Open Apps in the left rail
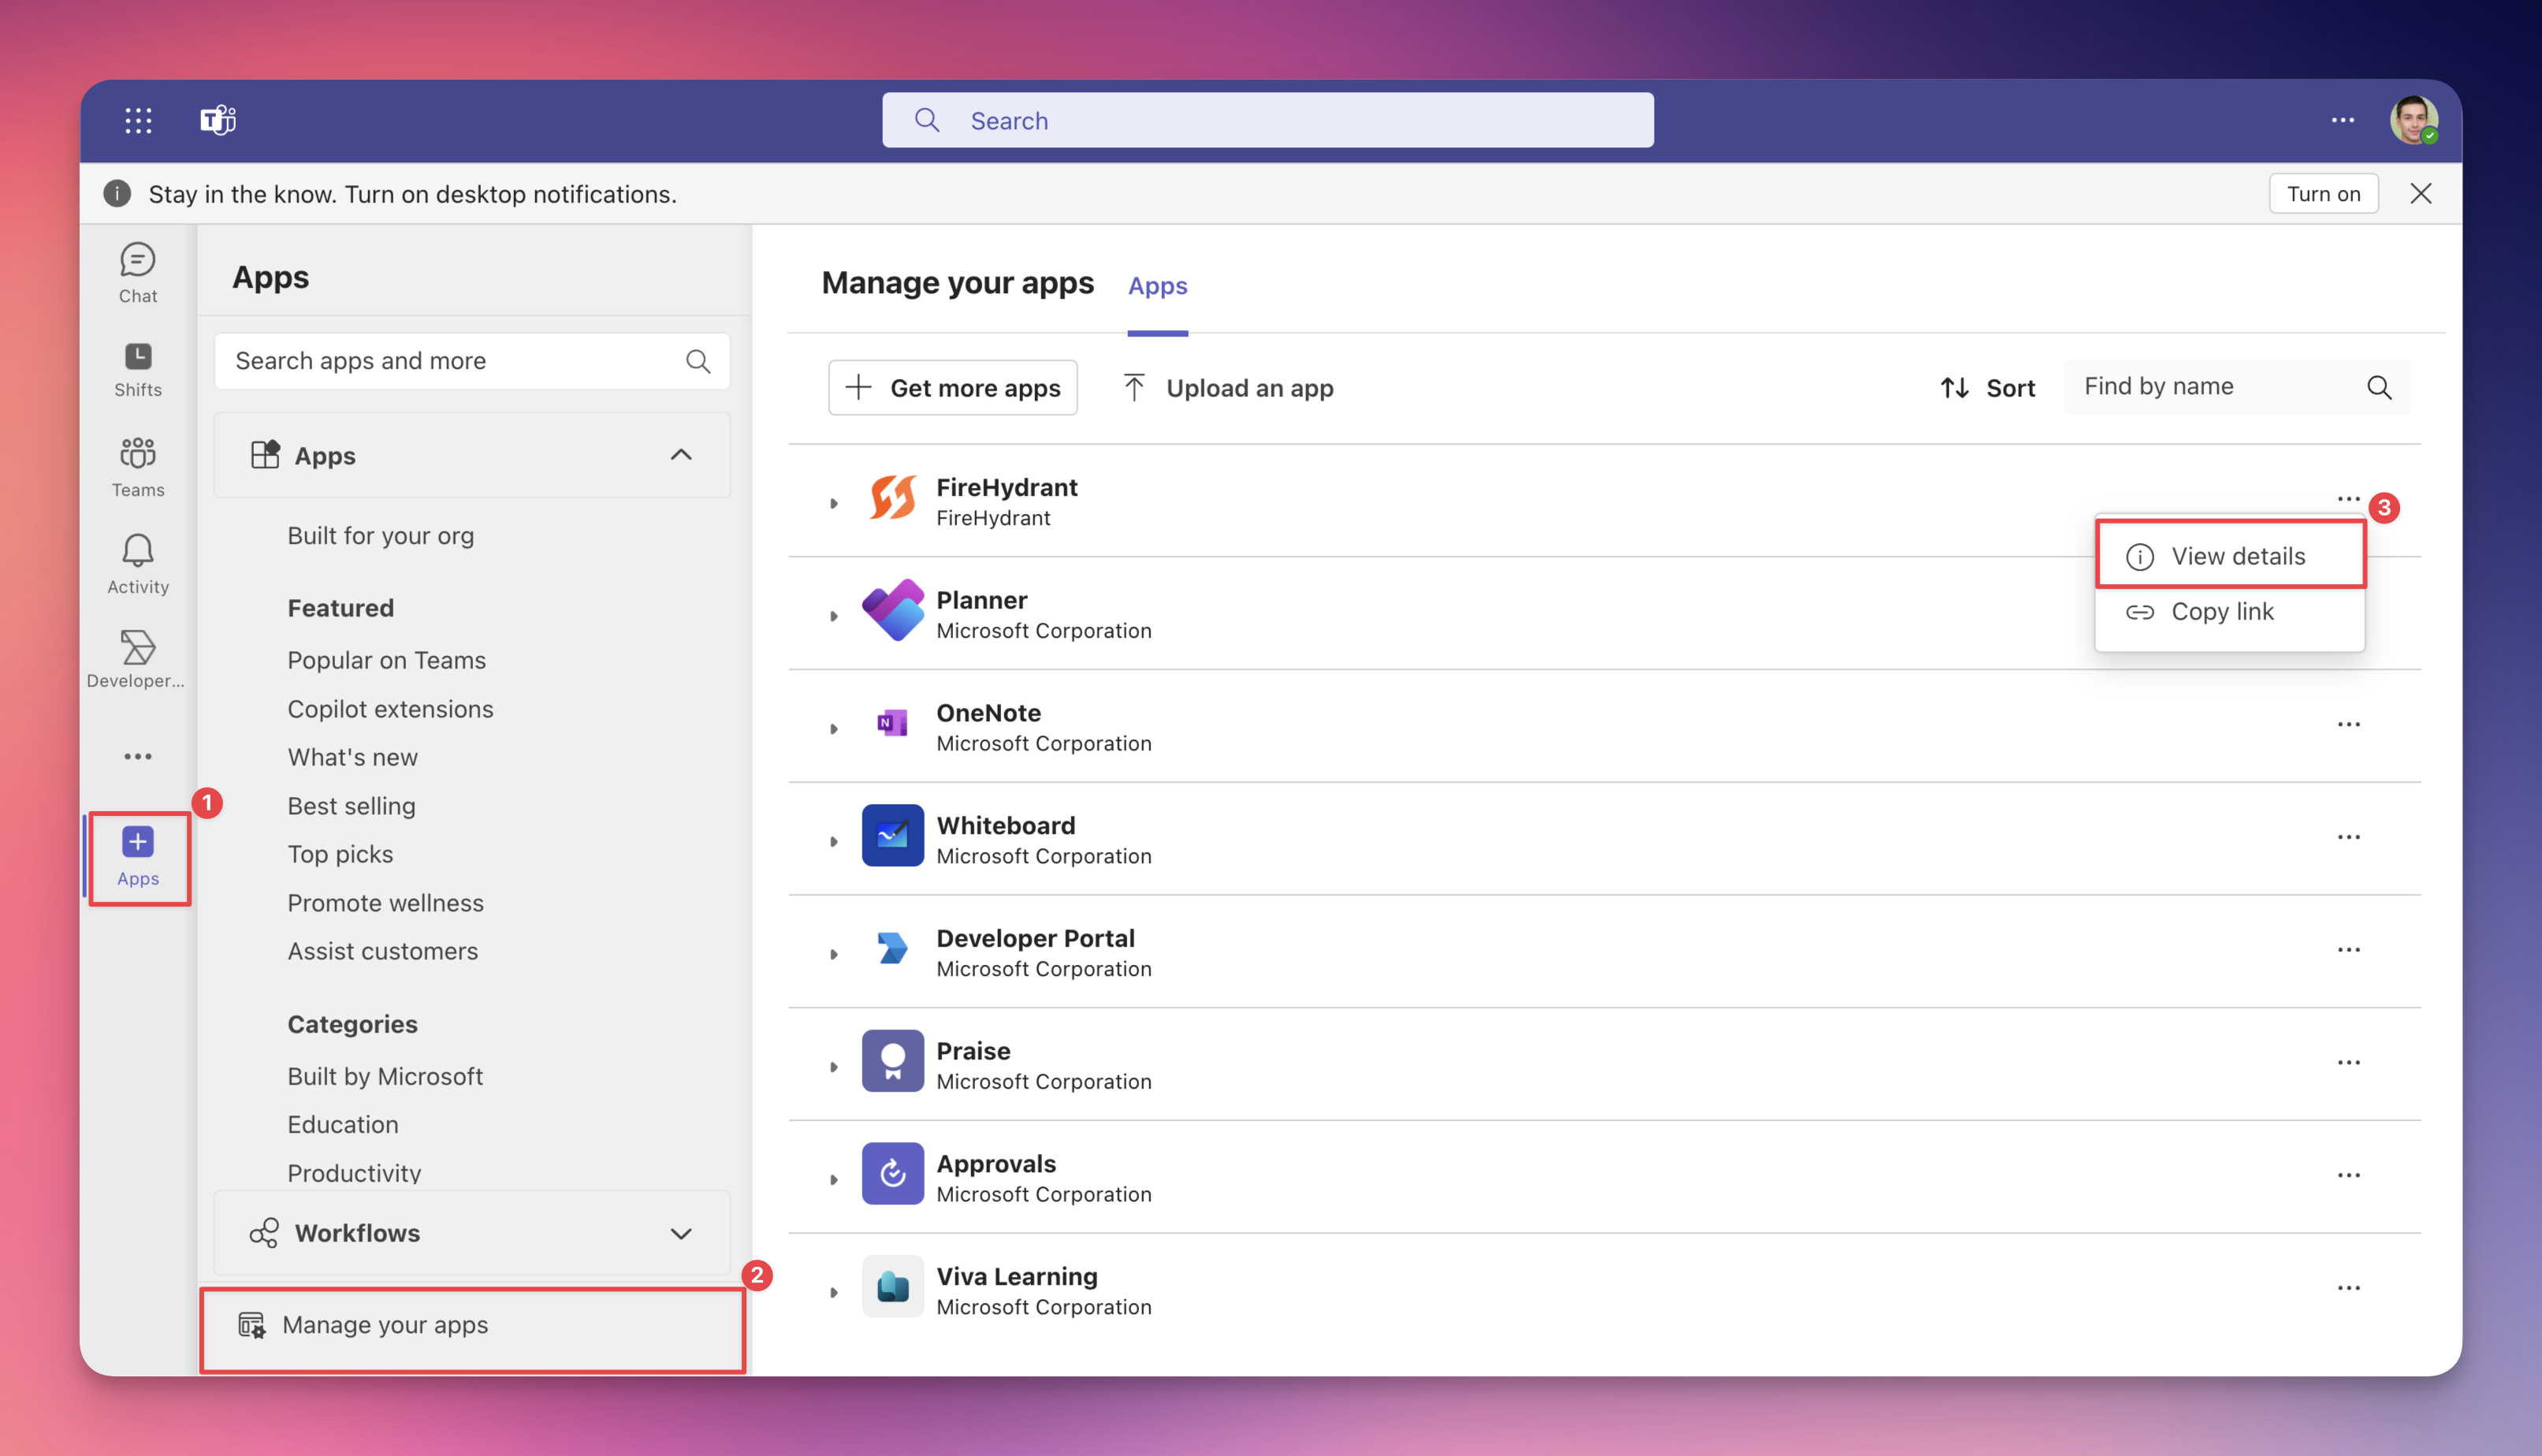Viewport: 2542px width, 1456px height. point(138,858)
